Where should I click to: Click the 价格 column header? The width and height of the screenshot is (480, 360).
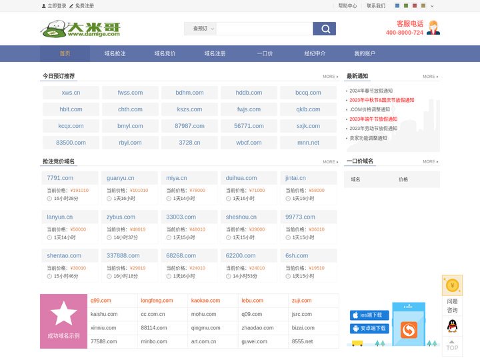[x=403, y=179]
